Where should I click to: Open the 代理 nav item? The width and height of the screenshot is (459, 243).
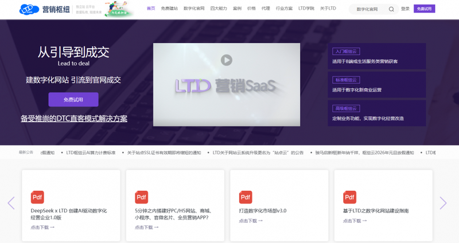pos(266,9)
